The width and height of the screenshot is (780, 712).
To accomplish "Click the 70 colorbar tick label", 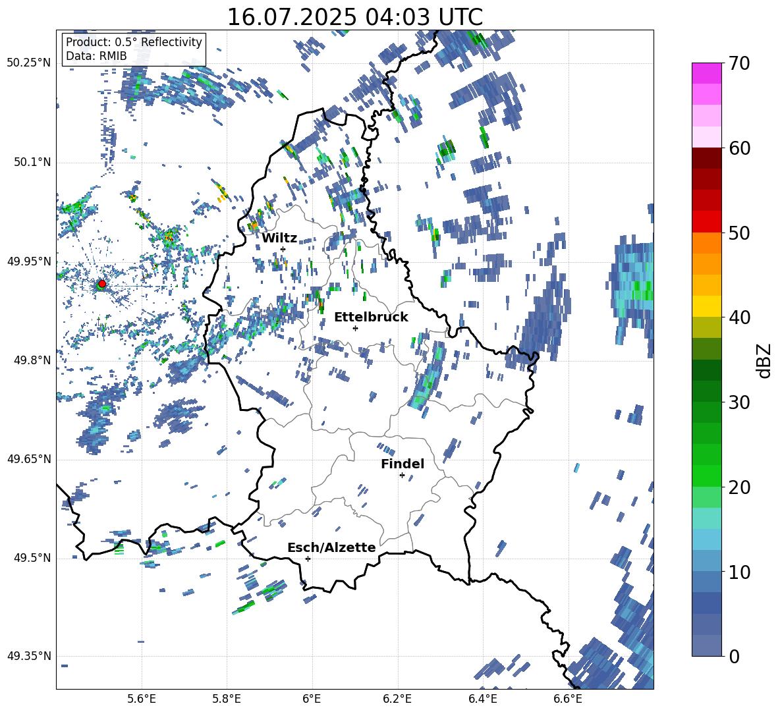I will pyautogui.click(x=739, y=64).
